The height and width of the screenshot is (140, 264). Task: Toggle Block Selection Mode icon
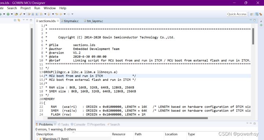[33, 14]
